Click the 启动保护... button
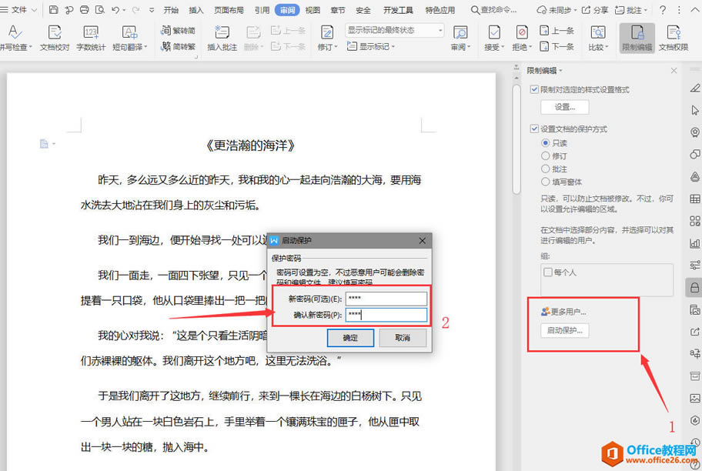This screenshot has width=702, height=471. click(x=565, y=330)
